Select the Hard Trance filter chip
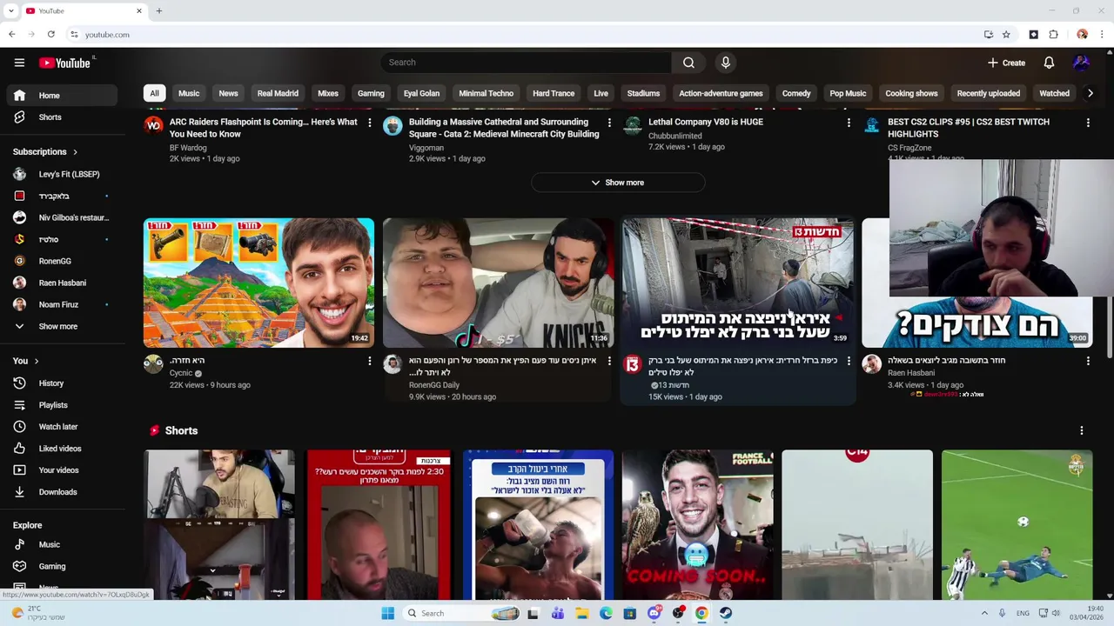 [x=554, y=93]
